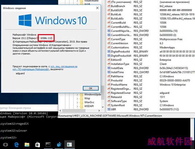Click the RegisteredOwner value name

click(x=121, y=93)
